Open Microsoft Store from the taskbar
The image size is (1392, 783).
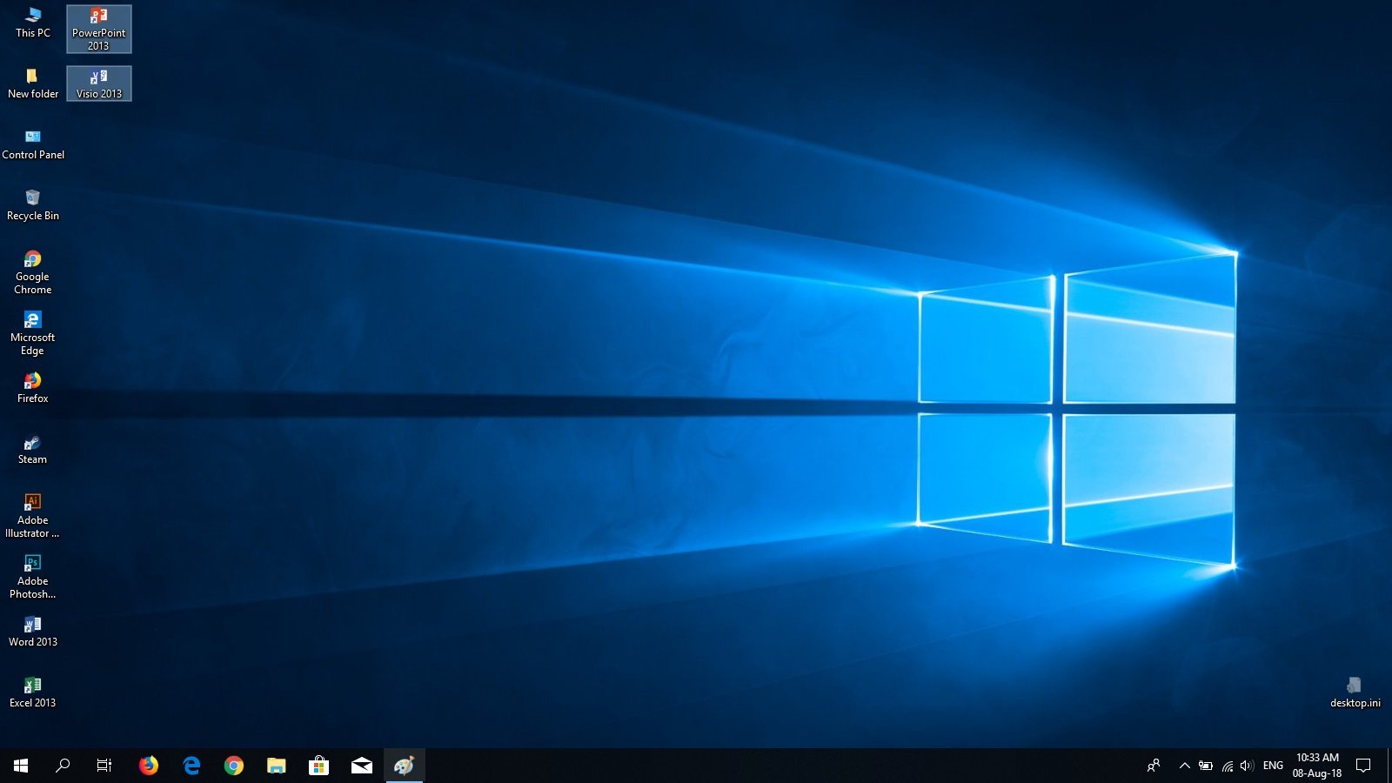[318, 766]
